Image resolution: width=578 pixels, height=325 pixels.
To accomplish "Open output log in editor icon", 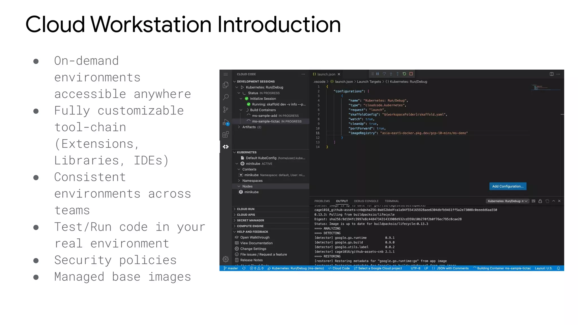I will 547,201.
